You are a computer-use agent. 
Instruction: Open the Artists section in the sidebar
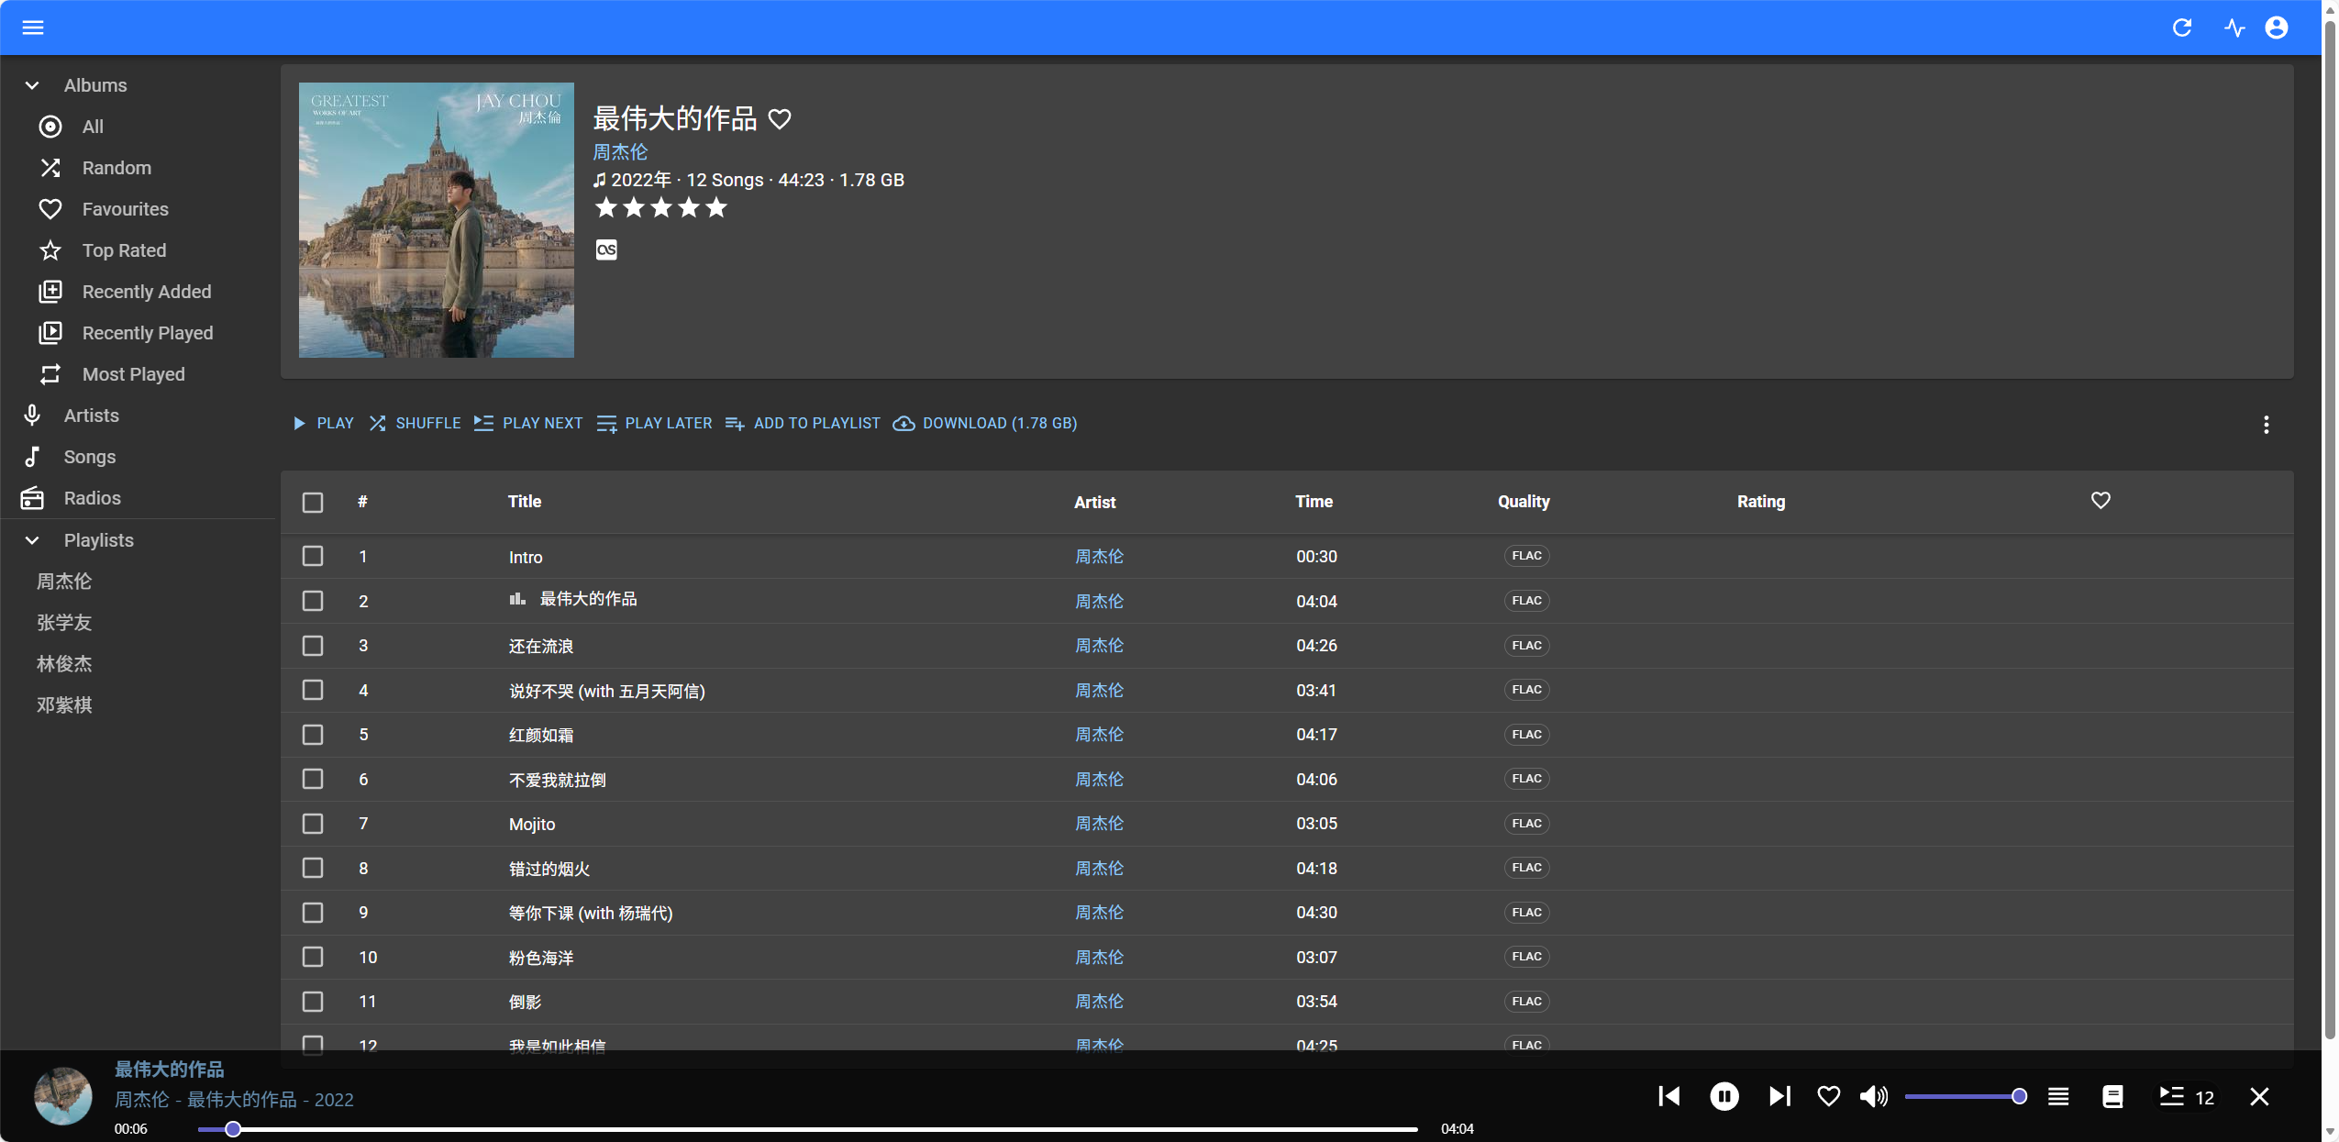click(92, 416)
